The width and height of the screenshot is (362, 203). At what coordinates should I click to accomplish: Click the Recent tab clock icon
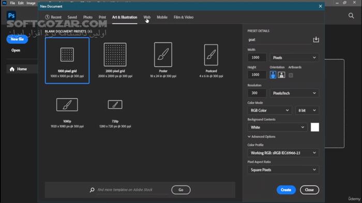coord(48,17)
